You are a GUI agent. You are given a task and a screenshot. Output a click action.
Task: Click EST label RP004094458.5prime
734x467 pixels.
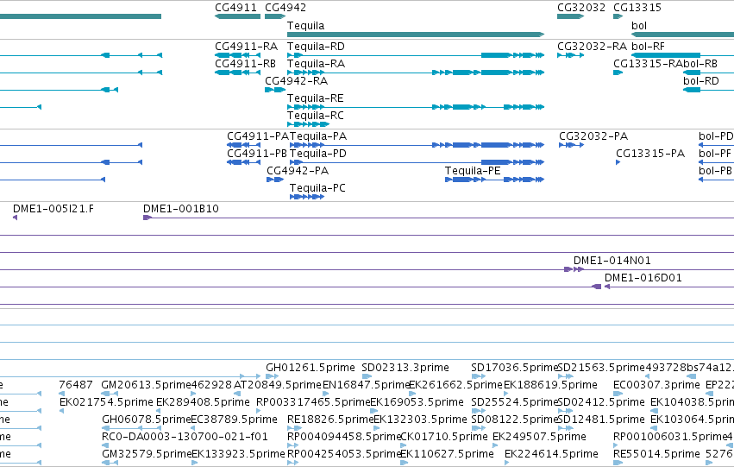coord(344,437)
